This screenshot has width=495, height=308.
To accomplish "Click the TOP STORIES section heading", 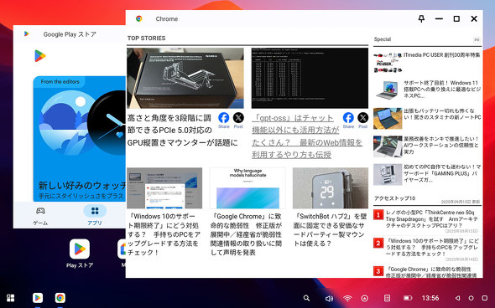I will [x=147, y=38].
